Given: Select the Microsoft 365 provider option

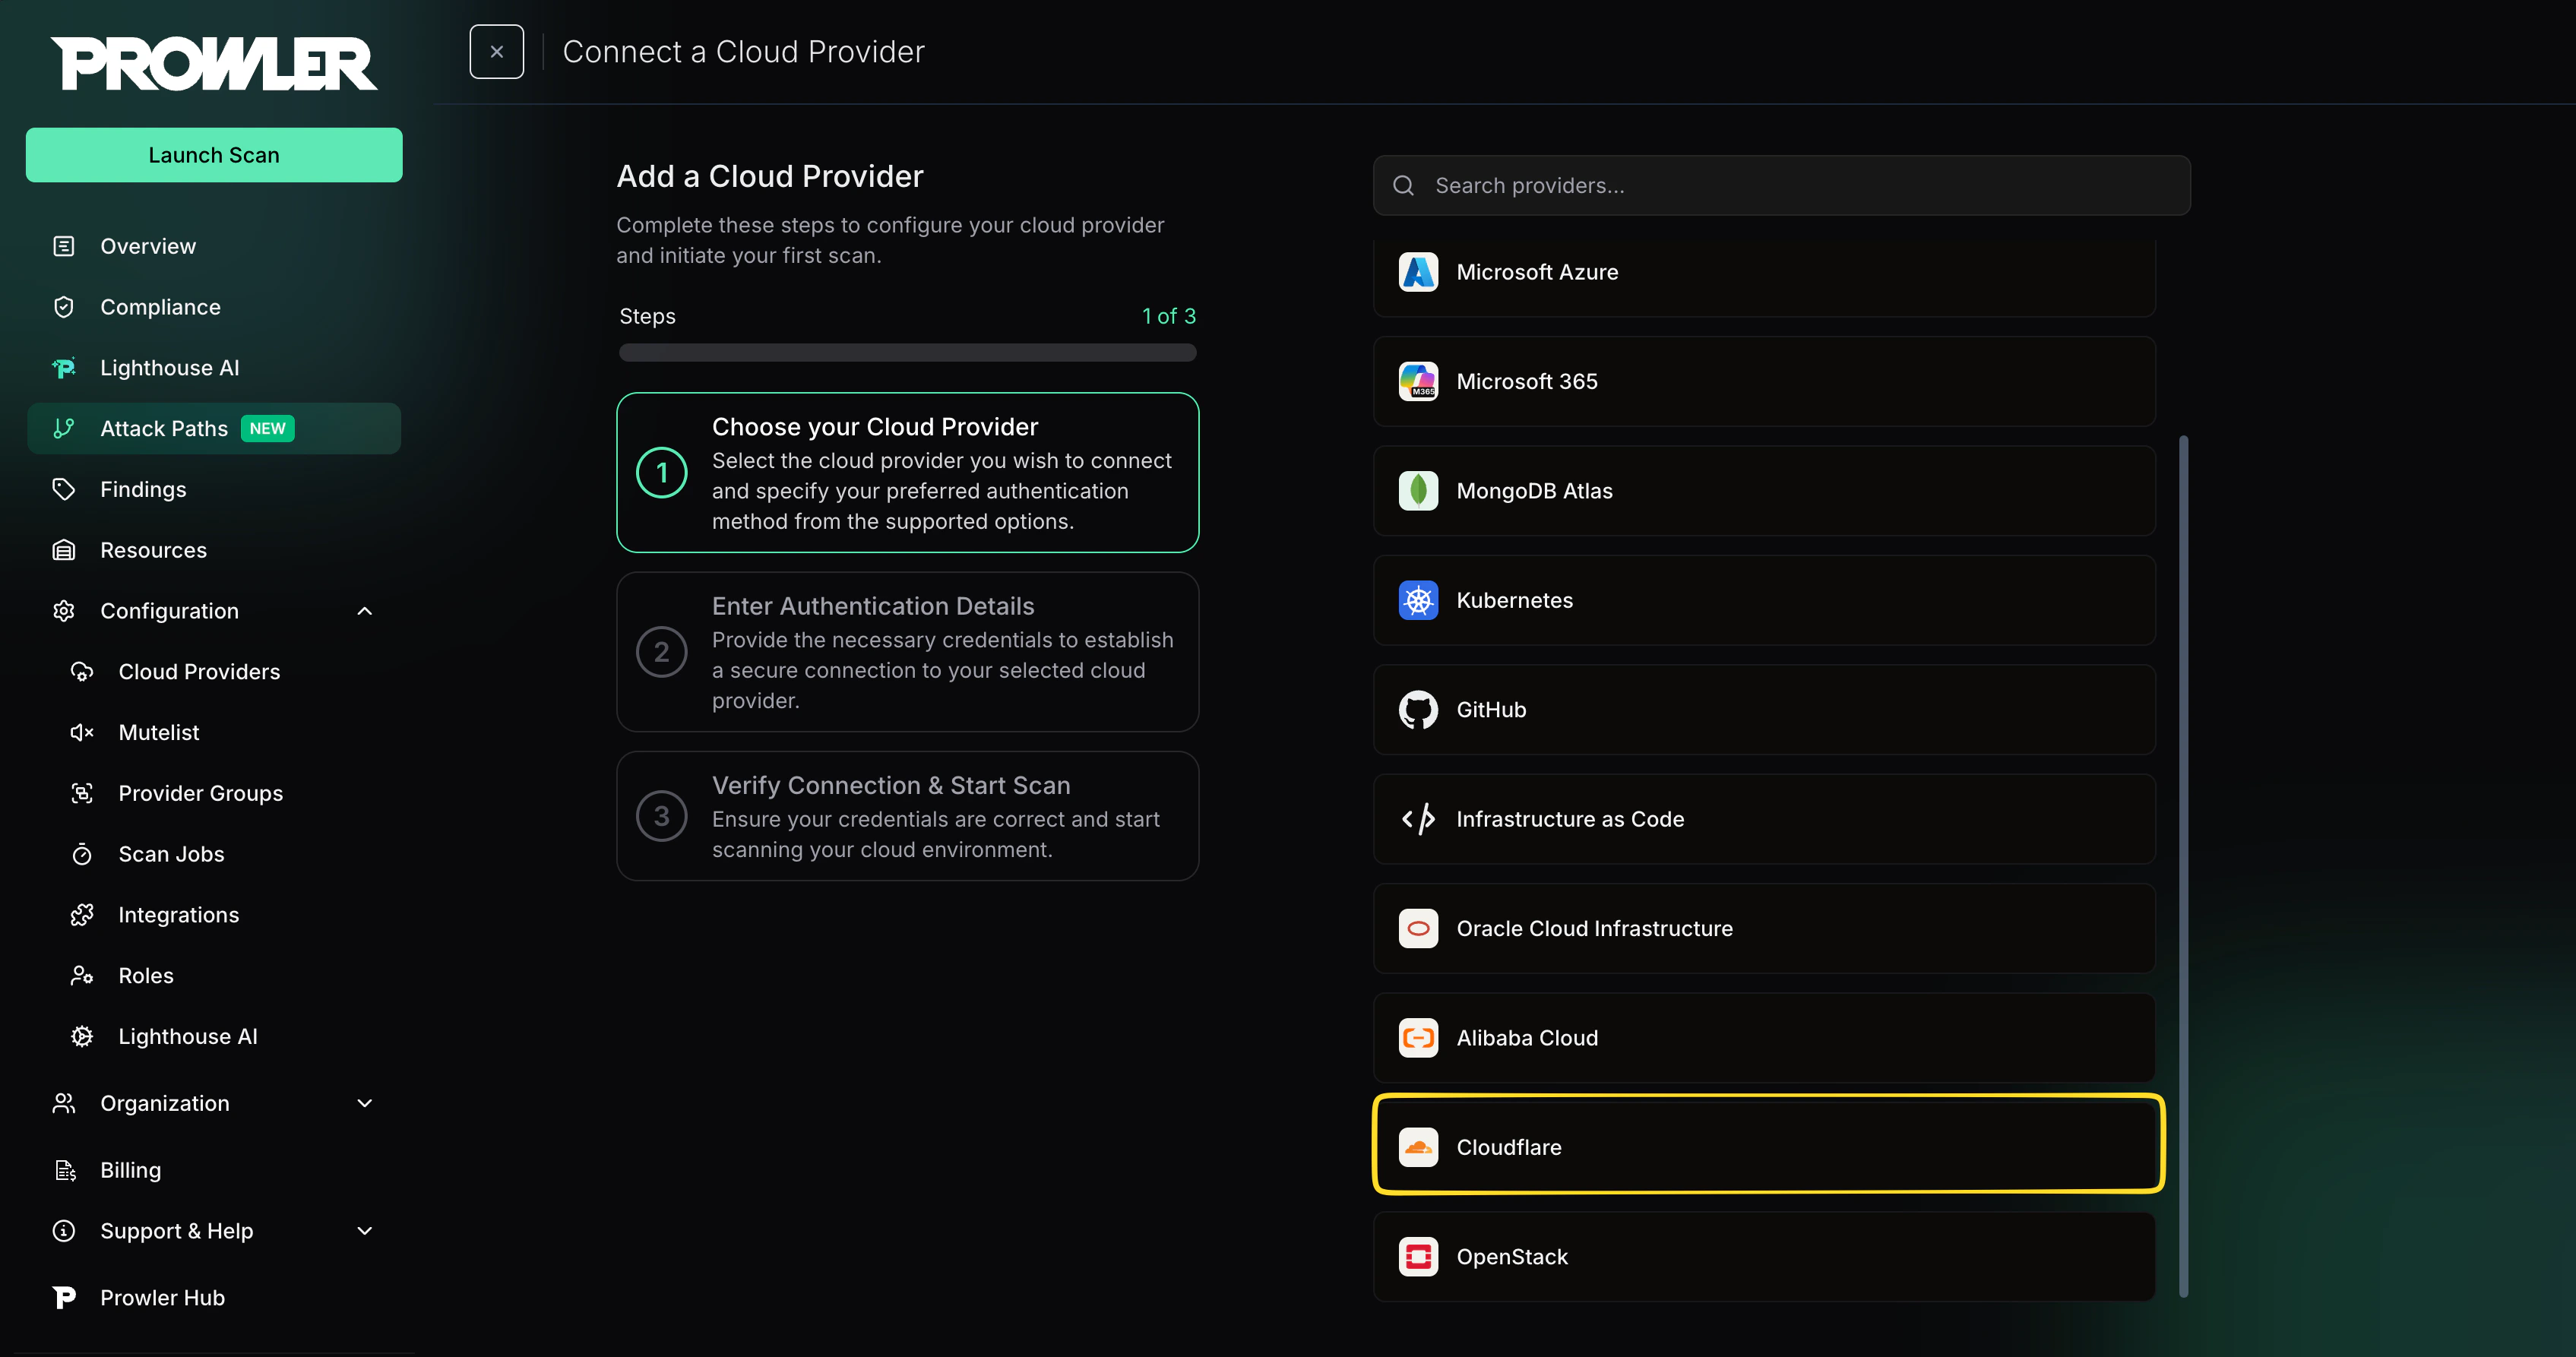Looking at the screenshot, I should point(1766,381).
